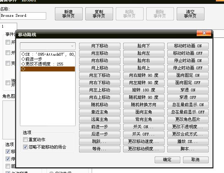The width and height of the screenshot is (224, 173).
Task: Click 清空事件页 in event editor
Action: coord(190,14)
